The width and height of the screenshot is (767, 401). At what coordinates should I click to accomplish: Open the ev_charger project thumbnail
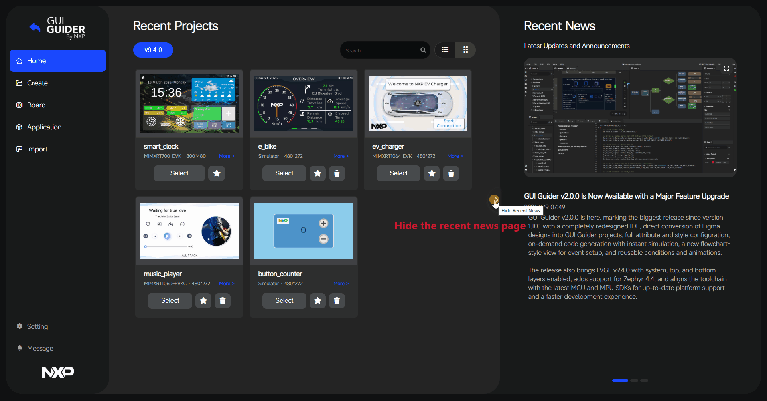click(x=418, y=103)
